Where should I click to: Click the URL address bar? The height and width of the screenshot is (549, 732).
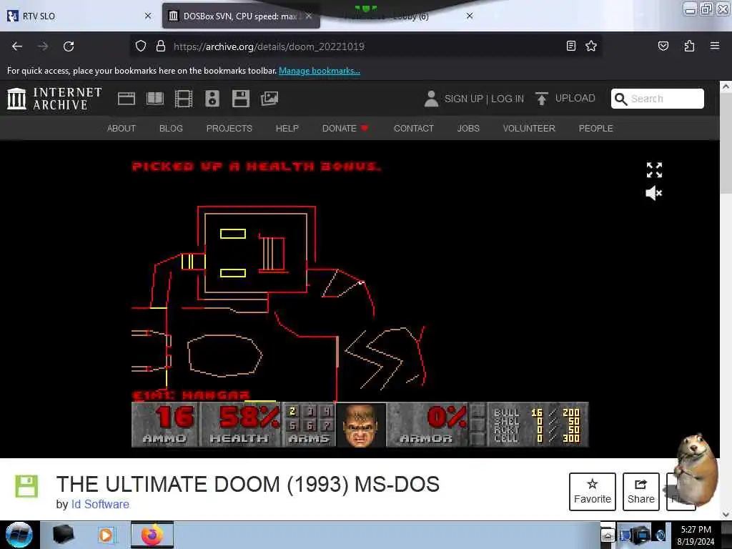[364, 46]
